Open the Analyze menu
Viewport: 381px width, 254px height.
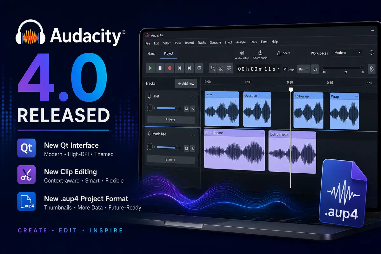tap(241, 42)
